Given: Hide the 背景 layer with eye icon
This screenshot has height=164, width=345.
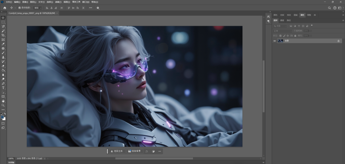Looking at the screenshot, I should [x=274, y=41].
